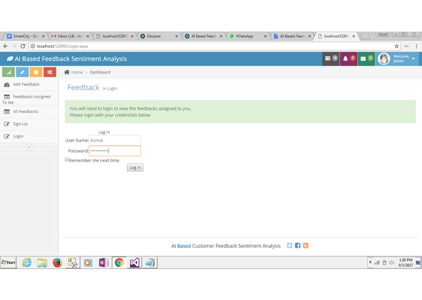Open Chrome three-dot menu

417,46
